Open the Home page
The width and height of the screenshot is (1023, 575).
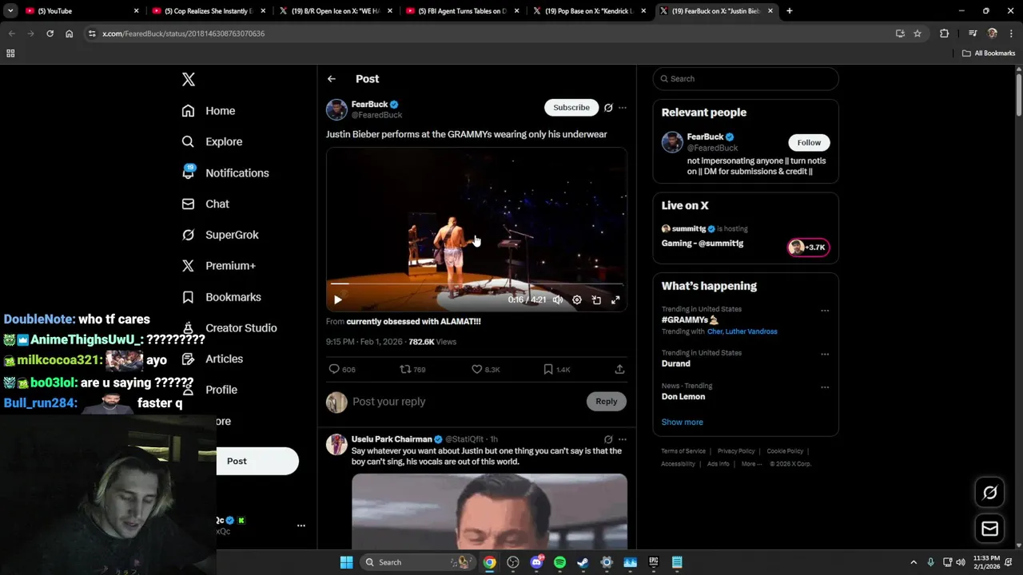pos(209,111)
